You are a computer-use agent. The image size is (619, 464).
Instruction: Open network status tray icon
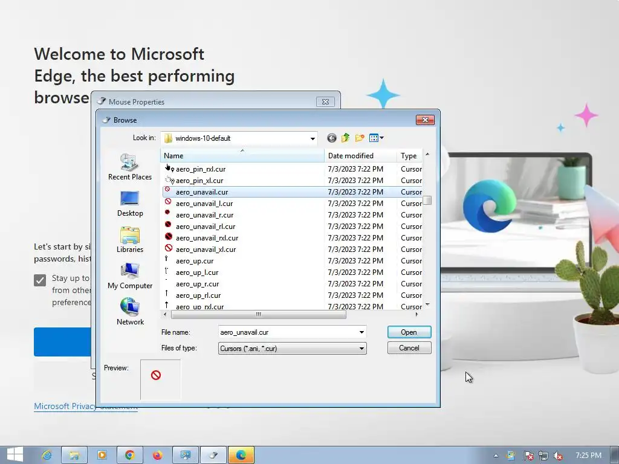543,456
